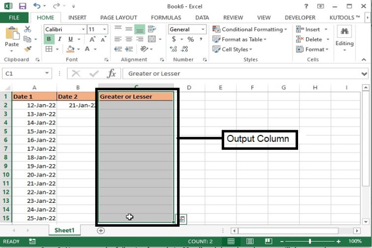
Task: Open the font name Calibri dropdown
Action: click(x=83, y=29)
